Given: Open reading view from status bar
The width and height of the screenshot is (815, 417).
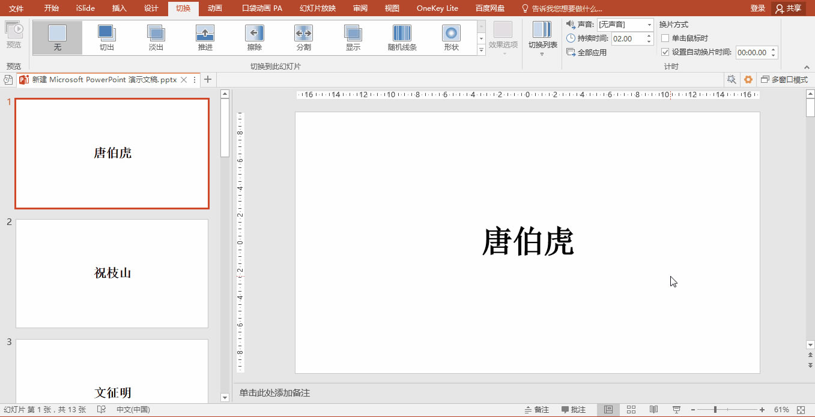Looking at the screenshot, I should point(653,410).
